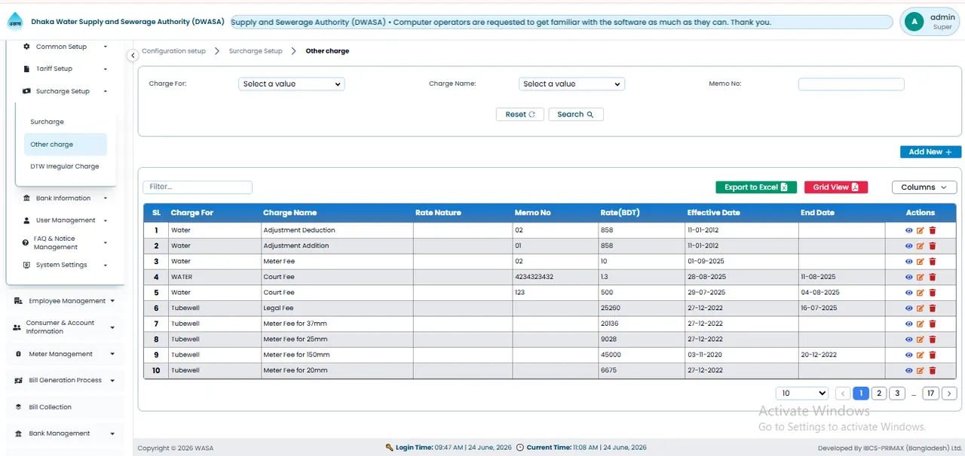Open the Charge Name dropdown

coord(571,84)
